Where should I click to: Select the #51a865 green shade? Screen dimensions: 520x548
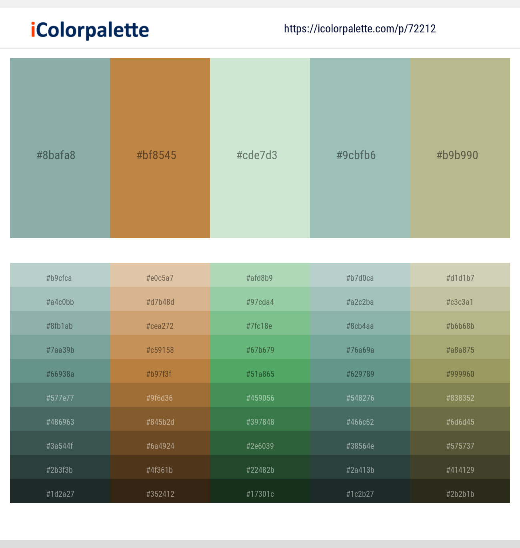(260, 374)
